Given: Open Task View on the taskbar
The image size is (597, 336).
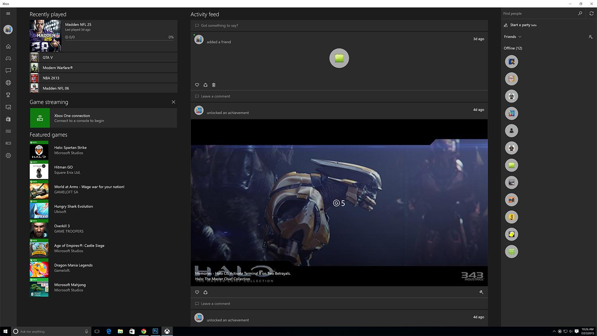Looking at the screenshot, I should [x=97, y=331].
